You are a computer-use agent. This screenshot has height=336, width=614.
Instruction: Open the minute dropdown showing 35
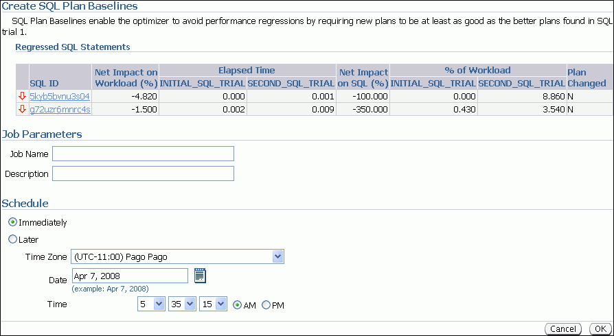tap(182, 304)
